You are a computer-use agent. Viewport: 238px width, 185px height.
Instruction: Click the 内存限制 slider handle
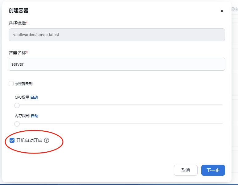pyautogui.click(x=17, y=124)
